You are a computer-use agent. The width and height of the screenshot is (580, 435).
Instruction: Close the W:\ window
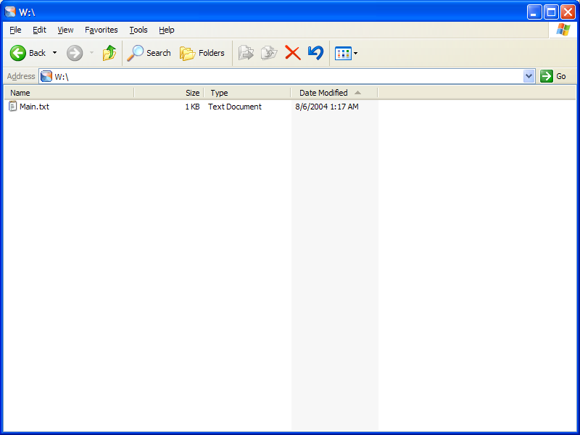tap(568, 12)
